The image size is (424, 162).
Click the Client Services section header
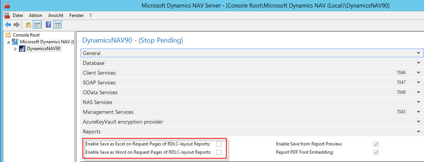pyautogui.click(x=252, y=73)
